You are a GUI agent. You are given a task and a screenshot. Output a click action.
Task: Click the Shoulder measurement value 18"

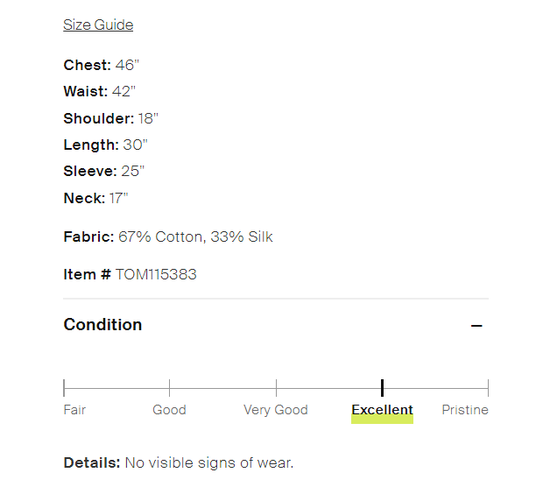[148, 118]
